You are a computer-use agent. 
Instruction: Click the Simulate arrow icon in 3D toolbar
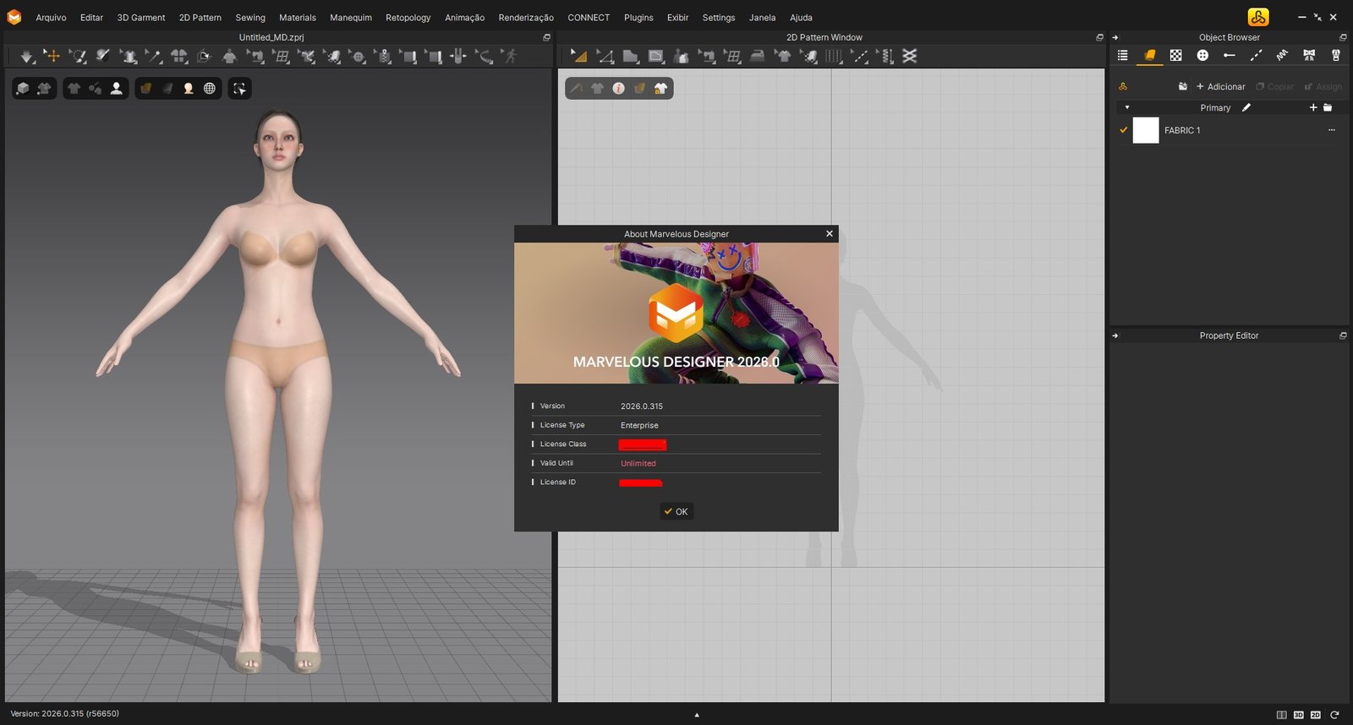click(x=27, y=57)
